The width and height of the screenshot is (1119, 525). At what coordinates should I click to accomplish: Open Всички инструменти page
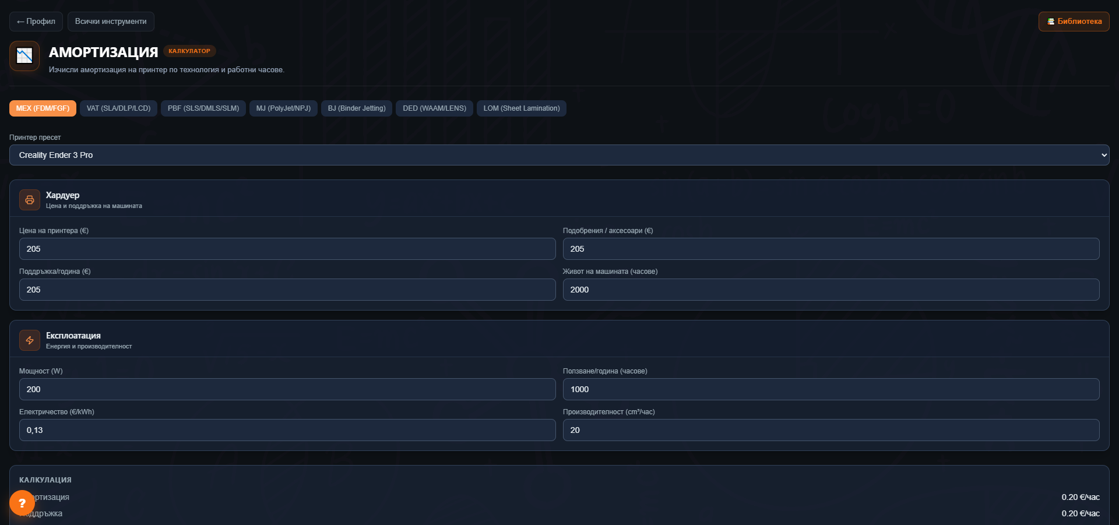tap(111, 22)
